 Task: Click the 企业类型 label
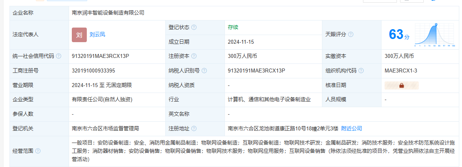23,100
